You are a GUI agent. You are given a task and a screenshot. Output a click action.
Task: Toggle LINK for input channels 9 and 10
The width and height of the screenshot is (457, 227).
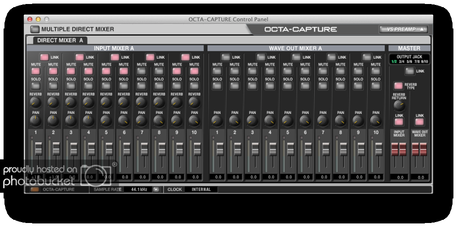pos(186,57)
